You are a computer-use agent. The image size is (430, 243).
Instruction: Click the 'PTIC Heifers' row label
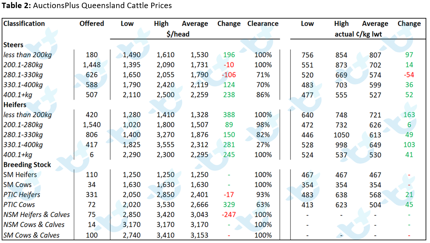click(22, 195)
